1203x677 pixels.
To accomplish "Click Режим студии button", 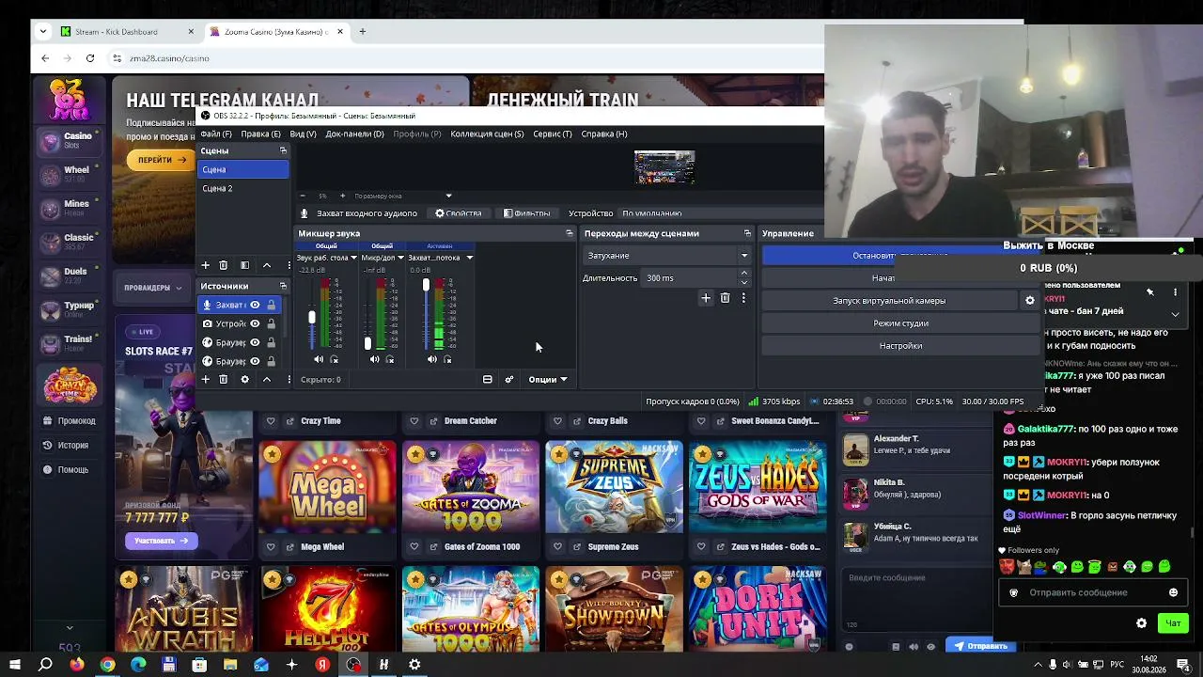I will (x=900, y=323).
